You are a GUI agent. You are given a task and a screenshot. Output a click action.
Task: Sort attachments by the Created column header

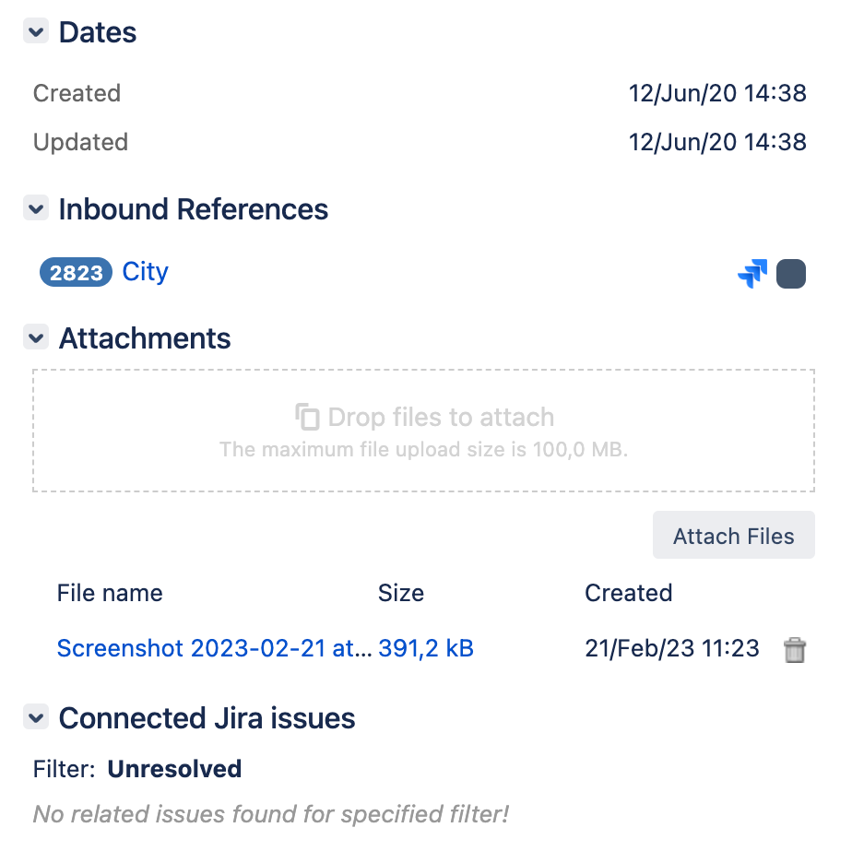[x=628, y=593]
